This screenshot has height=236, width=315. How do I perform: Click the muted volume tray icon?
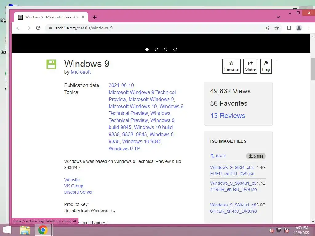click(x=271, y=230)
